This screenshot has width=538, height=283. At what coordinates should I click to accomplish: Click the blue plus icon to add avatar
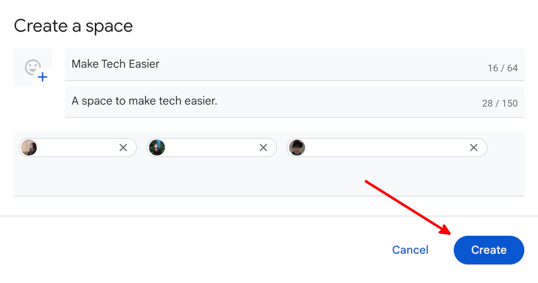tap(42, 77)
